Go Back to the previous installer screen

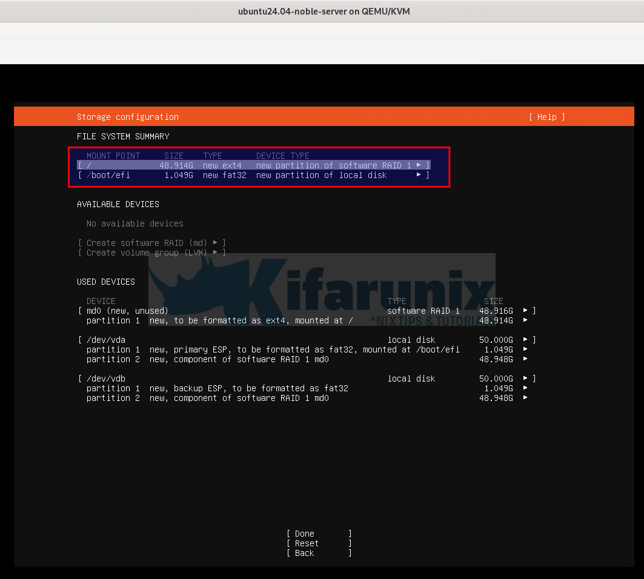click(x=319, y=553)
